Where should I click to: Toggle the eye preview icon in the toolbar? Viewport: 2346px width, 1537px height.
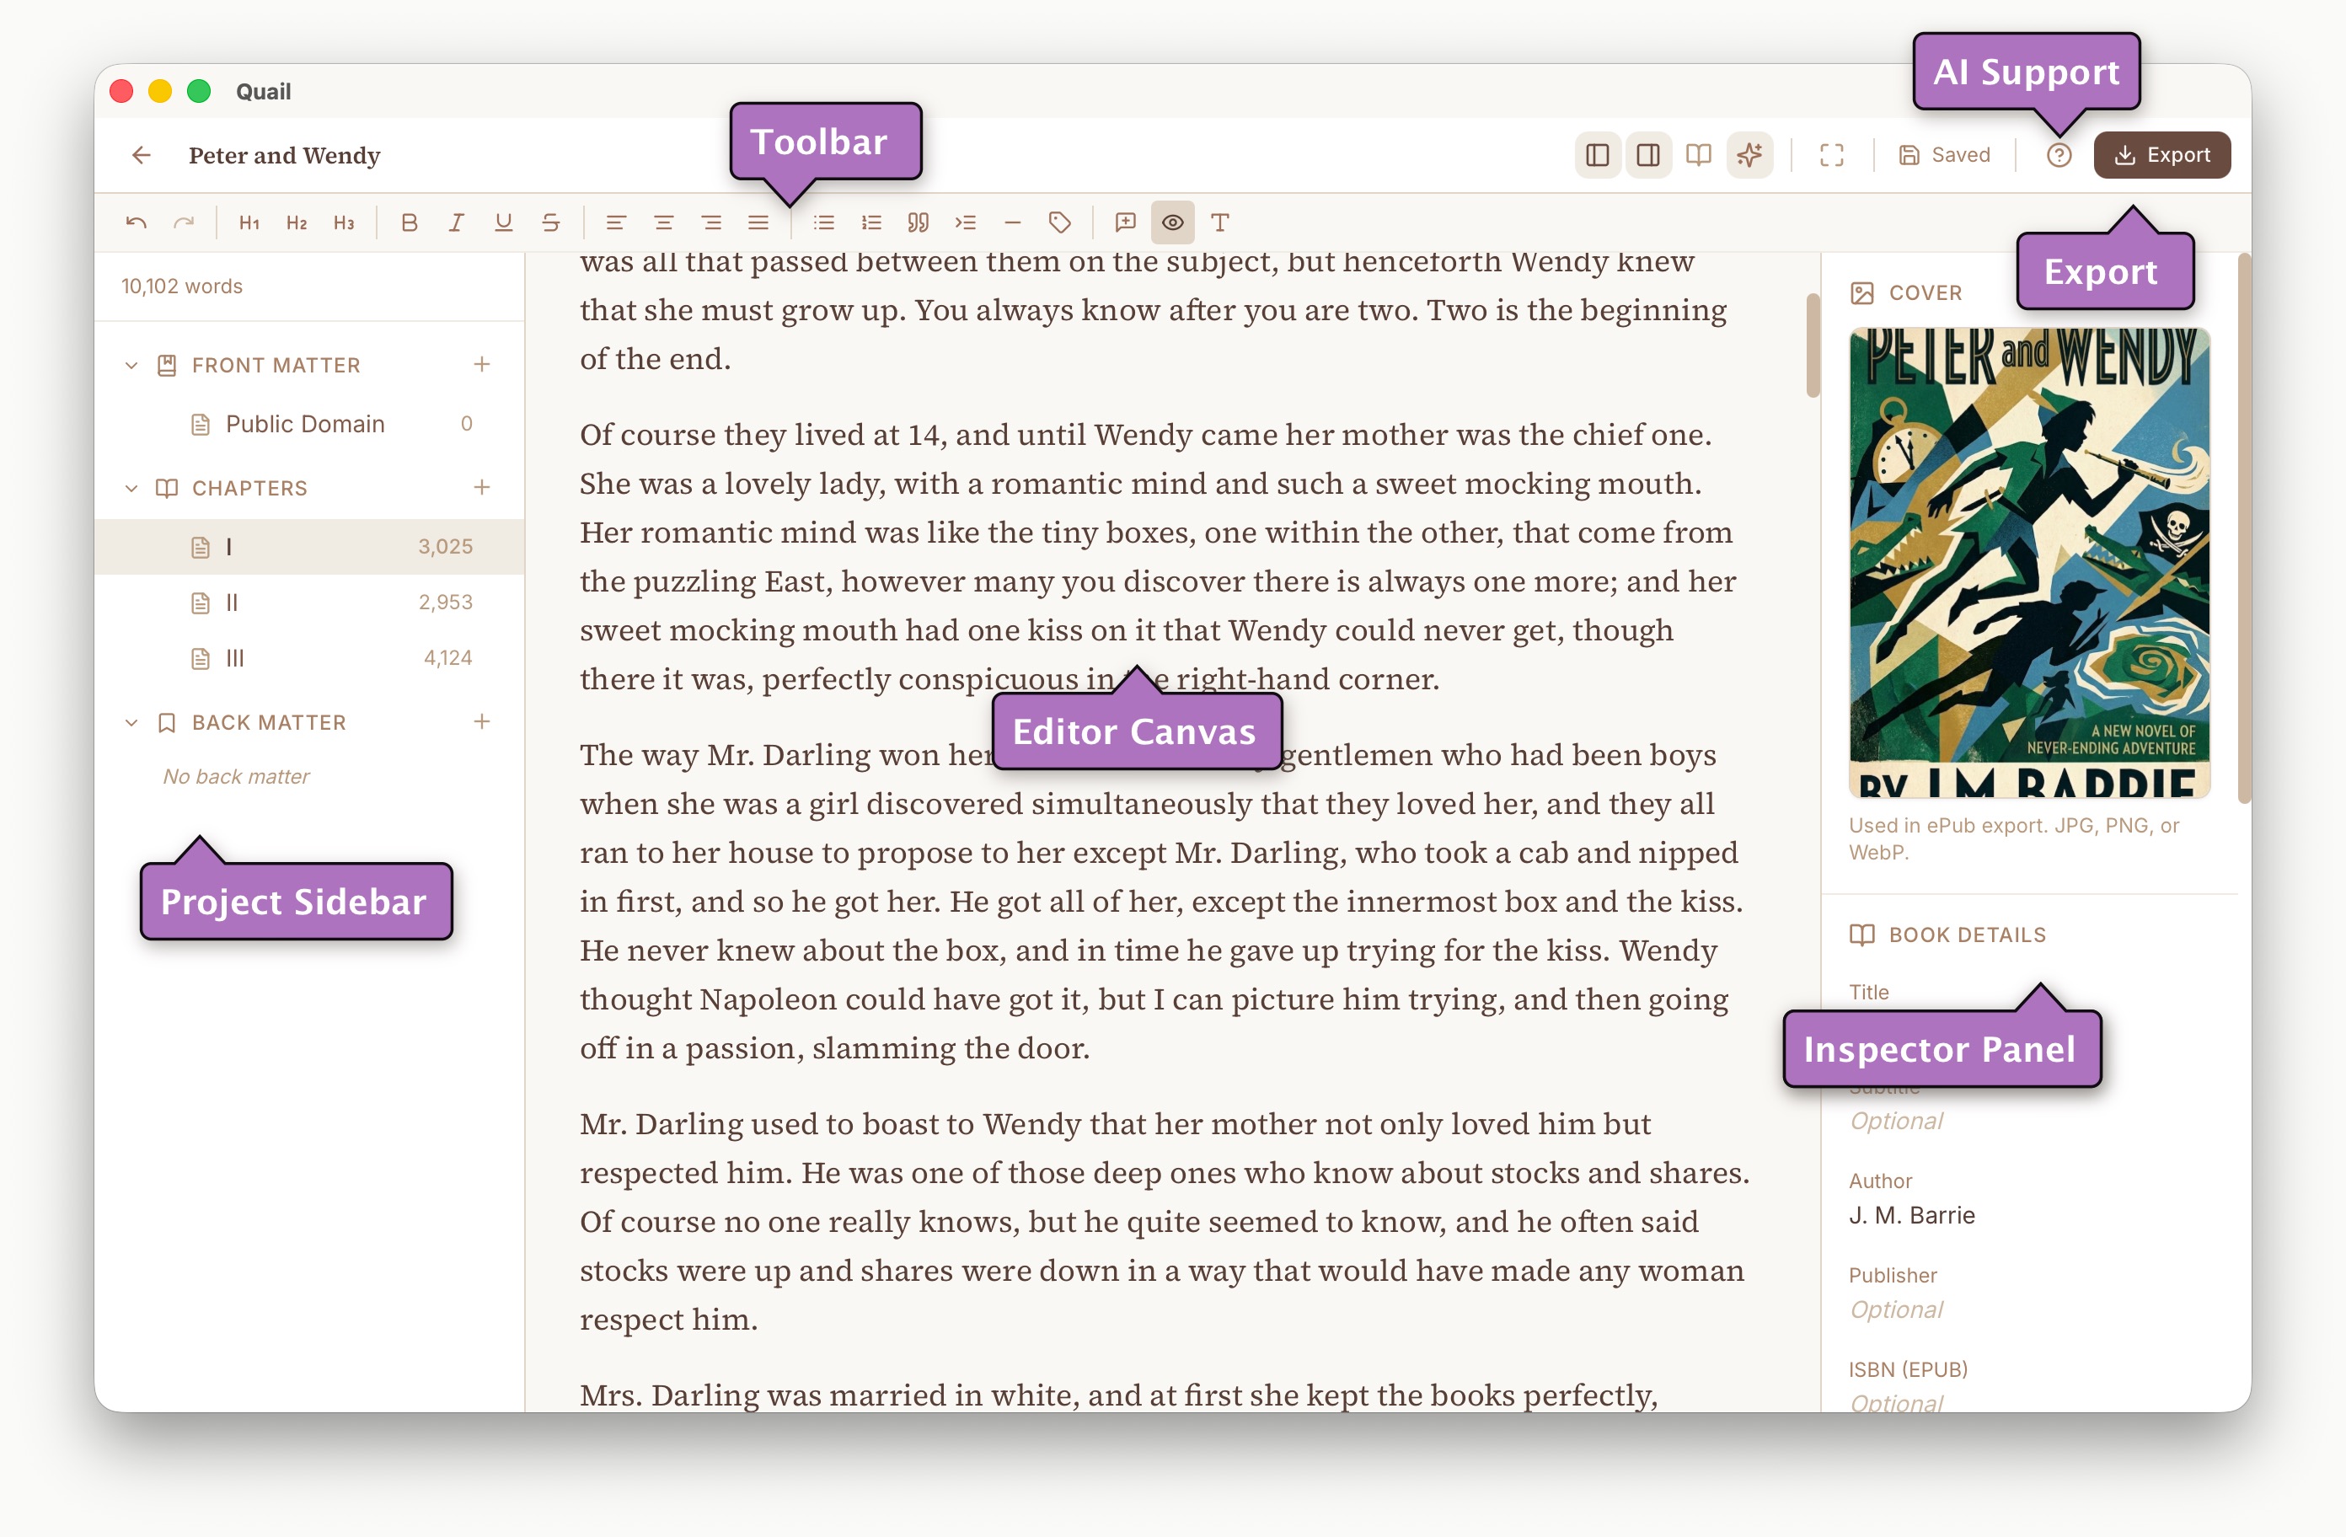pos(1173,222)
